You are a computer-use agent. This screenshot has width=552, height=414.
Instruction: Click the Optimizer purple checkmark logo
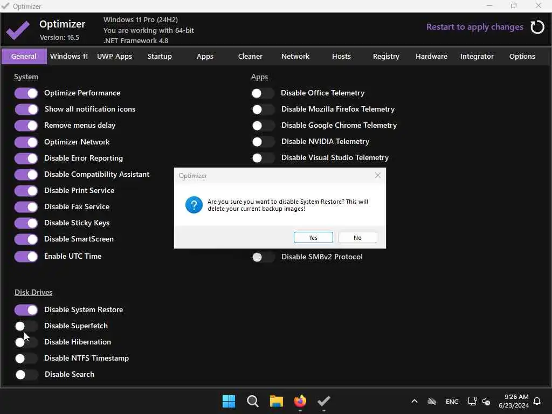[18, 30]
